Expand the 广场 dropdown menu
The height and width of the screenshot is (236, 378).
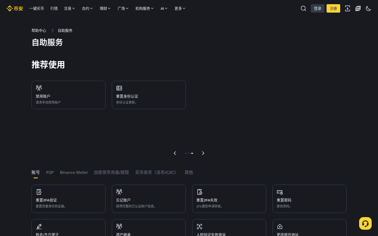click(123, 8)
